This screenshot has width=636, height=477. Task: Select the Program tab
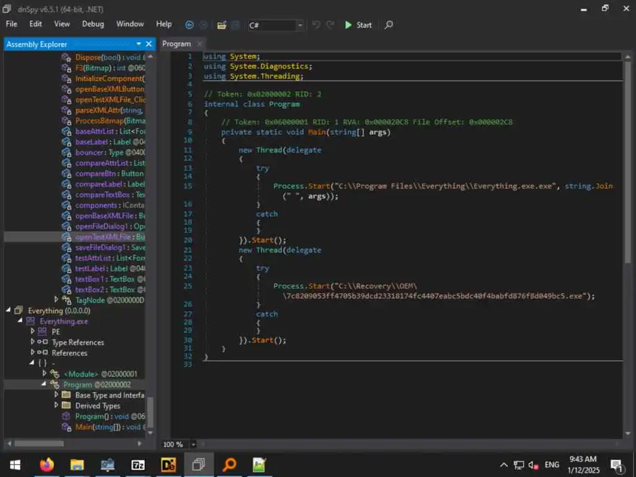click(x=176, y=44)
